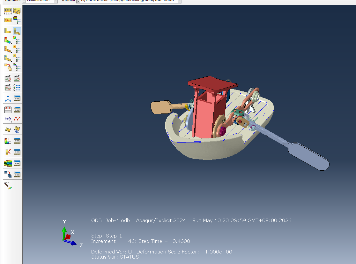Plot Material Orientations on Deformed Shape
This screenshot has height=264, width=356.
click(8, 58)
